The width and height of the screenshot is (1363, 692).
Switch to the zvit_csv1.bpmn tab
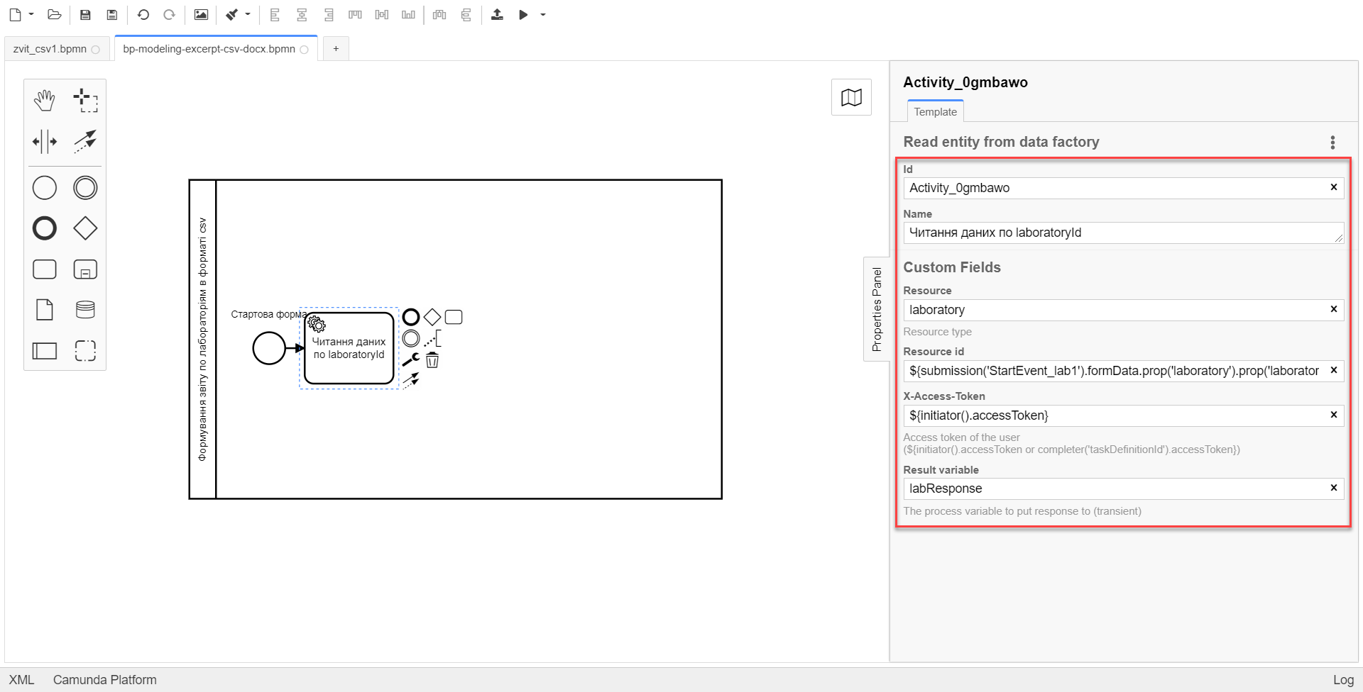tap(50, 49)
